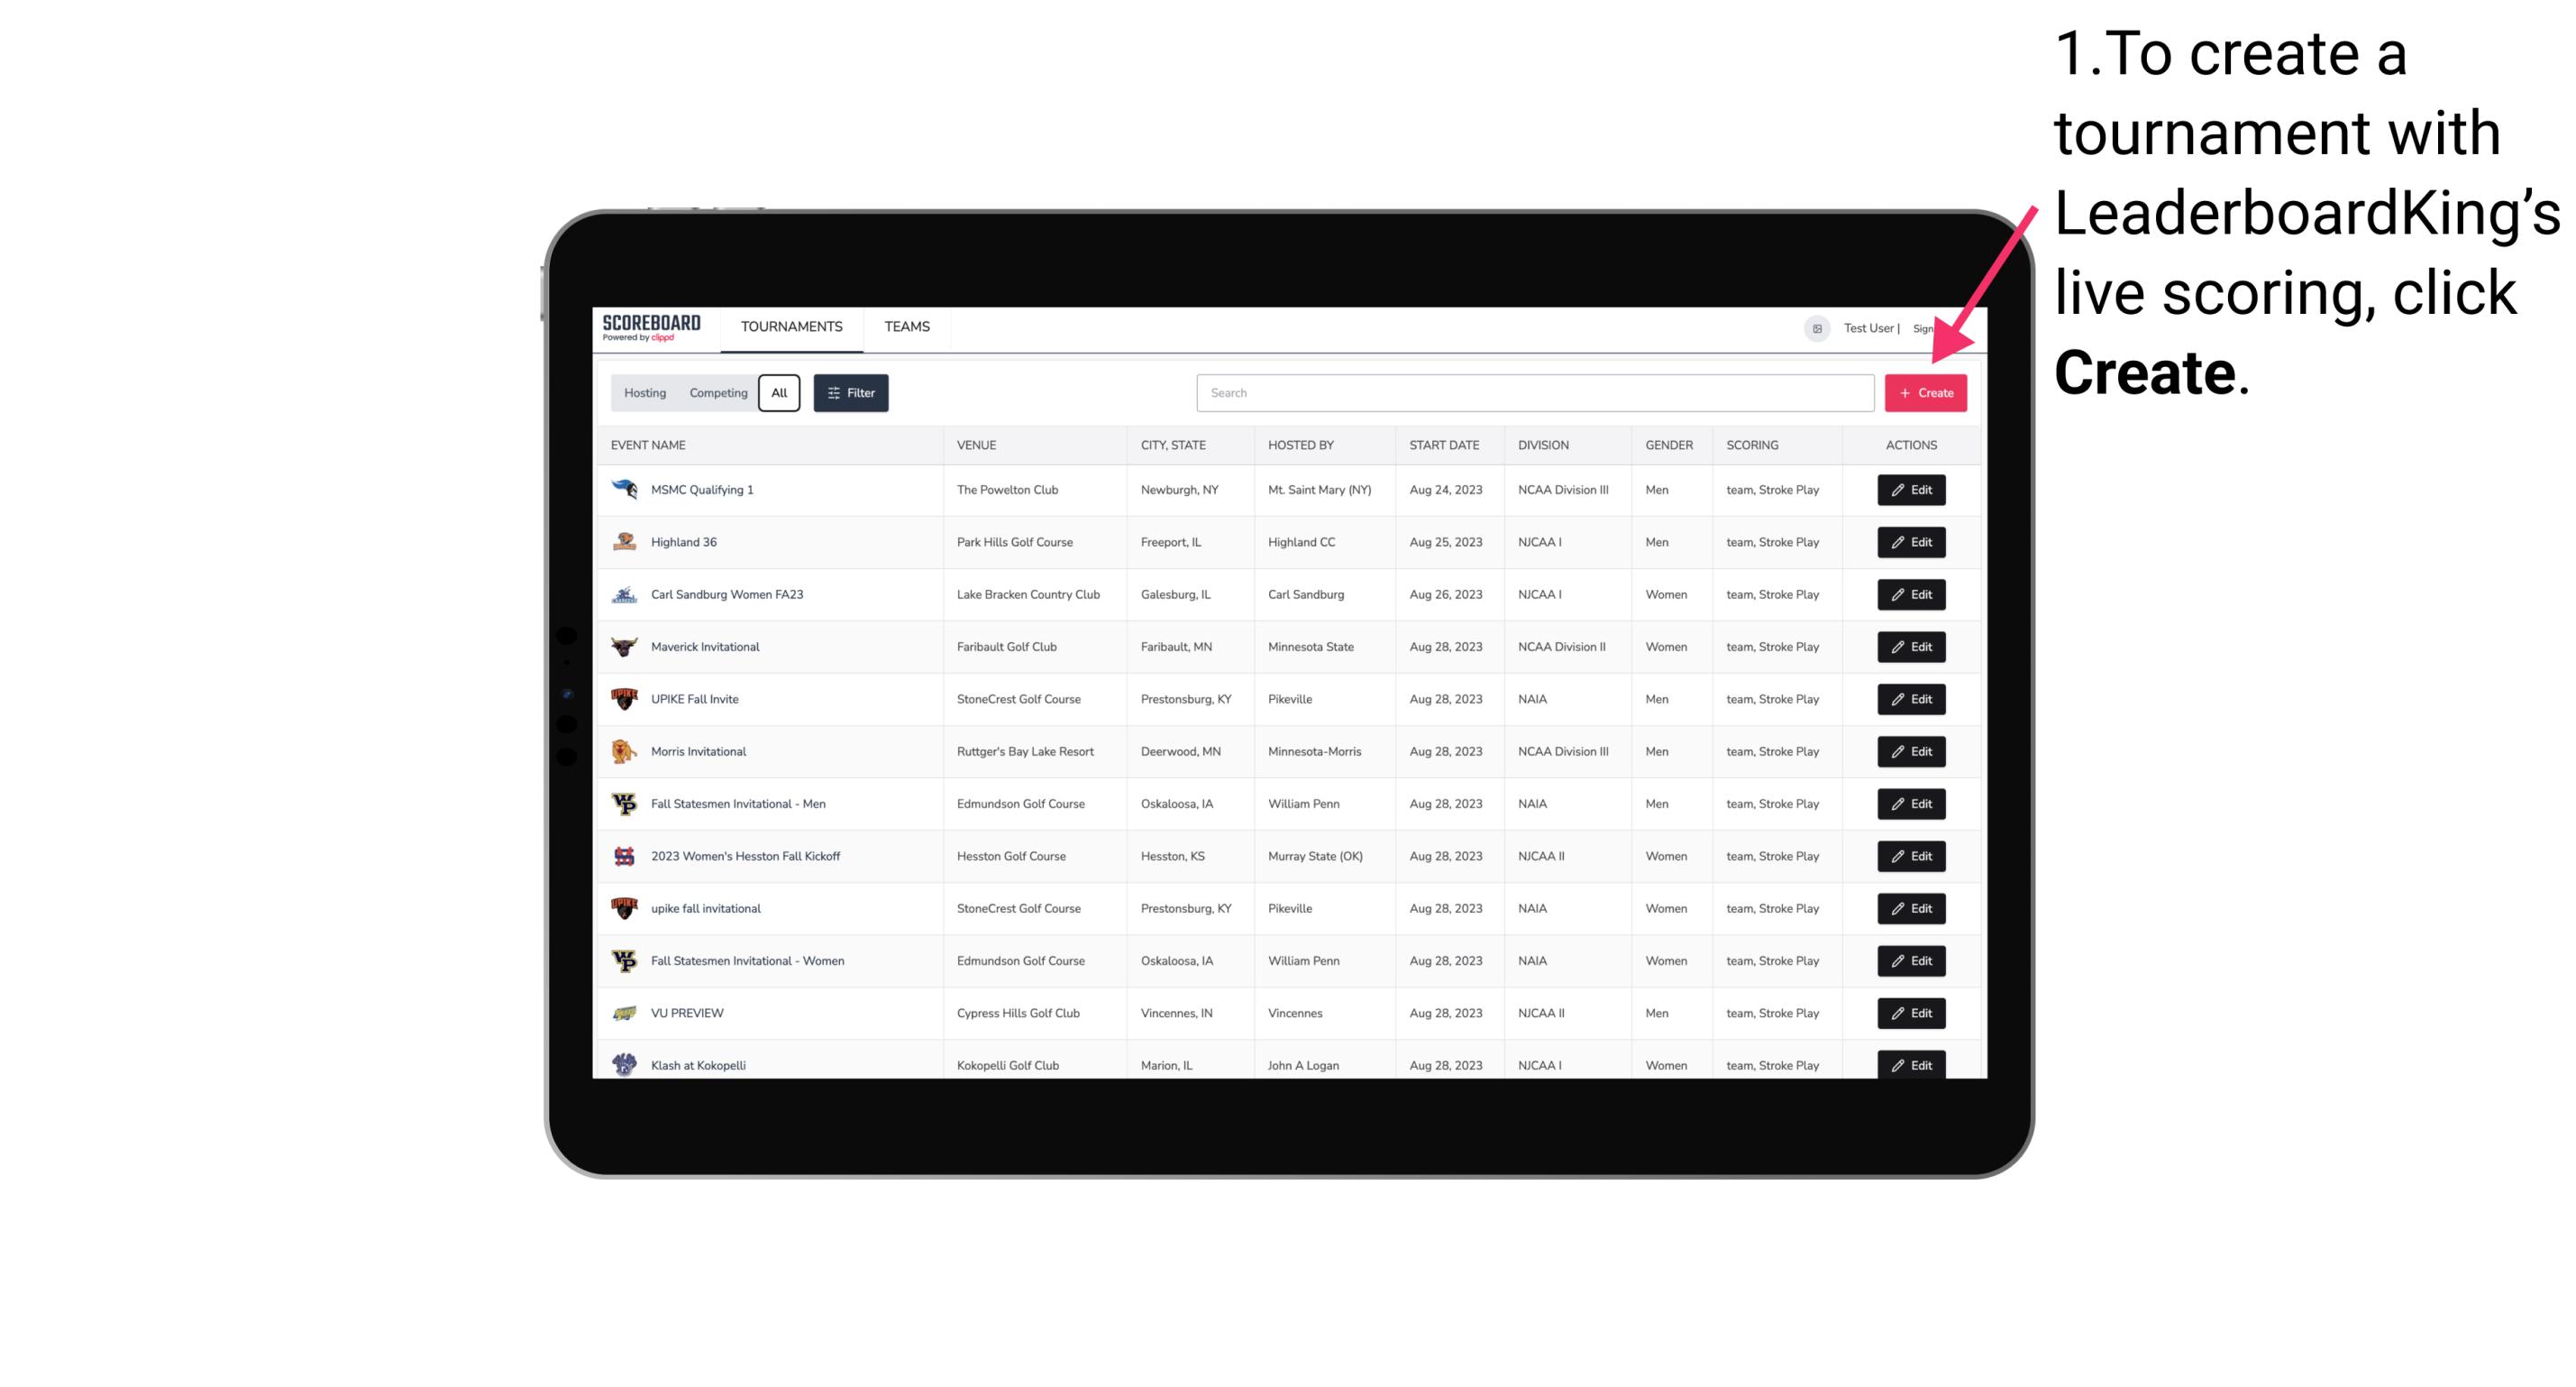Click the Filter button with funnel icon
The image size is (2576, 1387).
[852, 393]
